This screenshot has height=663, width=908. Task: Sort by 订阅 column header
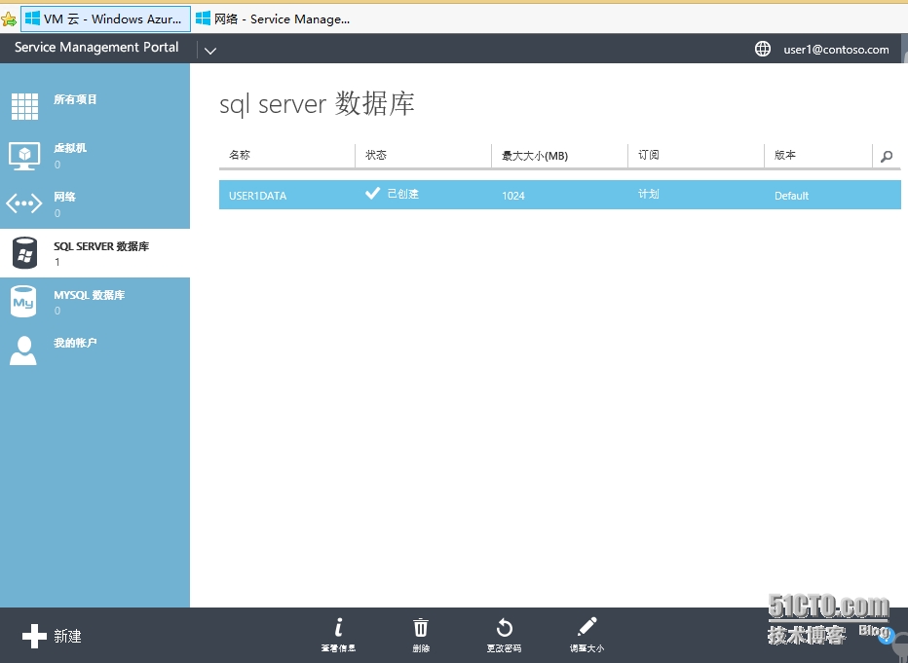[x=649, y=155]
